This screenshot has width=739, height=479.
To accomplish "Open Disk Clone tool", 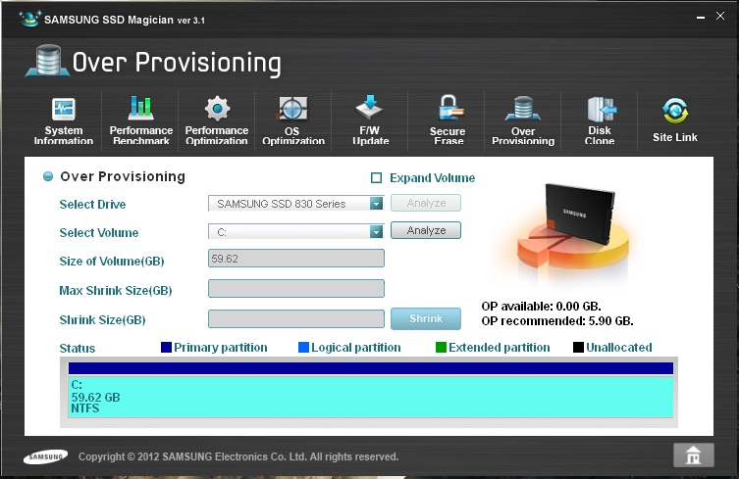I will pos(600,120).
